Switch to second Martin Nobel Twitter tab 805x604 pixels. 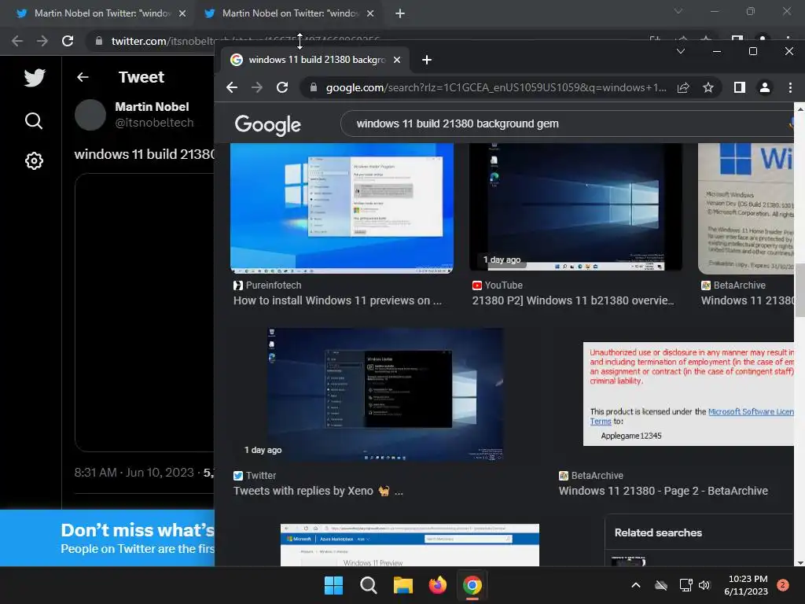coord(289,14)
